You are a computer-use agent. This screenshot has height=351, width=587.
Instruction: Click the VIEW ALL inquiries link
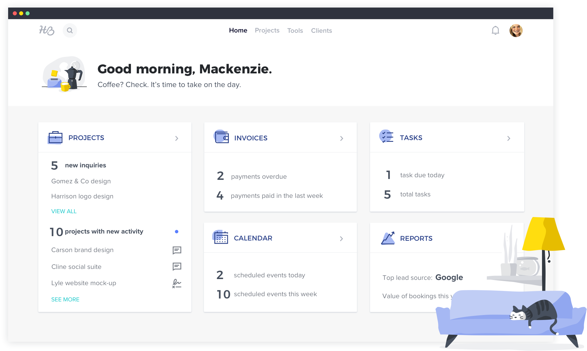click(x=64, y=211)
